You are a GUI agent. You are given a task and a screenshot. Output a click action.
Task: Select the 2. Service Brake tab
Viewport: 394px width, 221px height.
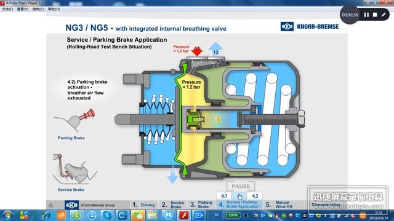pos(174,204)
